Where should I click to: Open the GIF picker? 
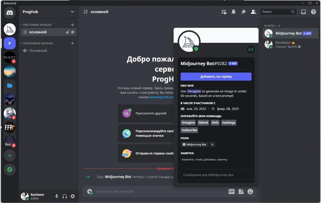coord(231,191)
